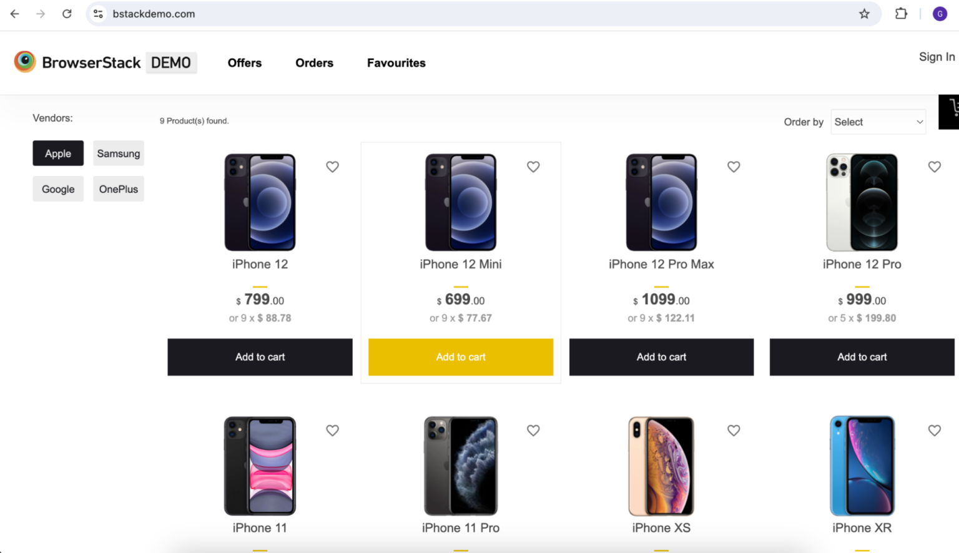Filter products by Samsung vendor
The height and width of the screenshot is (553, 959).
click(119, 154)
